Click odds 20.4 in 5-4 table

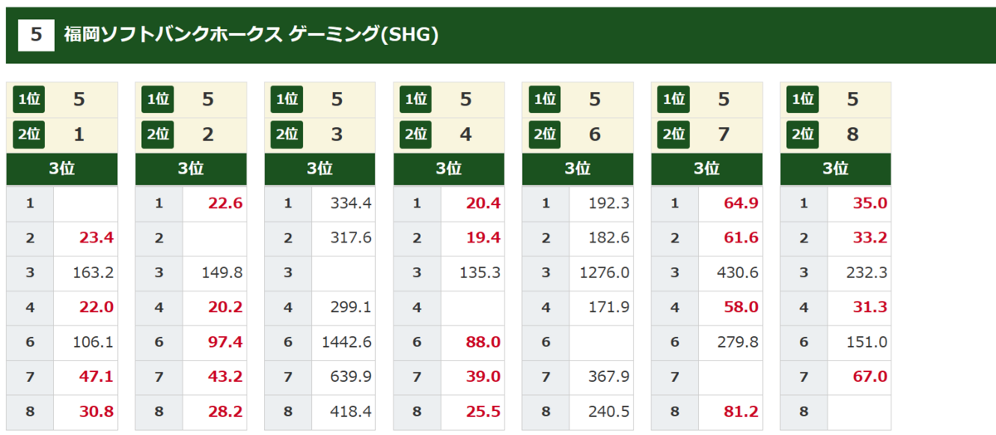(472, 203)
